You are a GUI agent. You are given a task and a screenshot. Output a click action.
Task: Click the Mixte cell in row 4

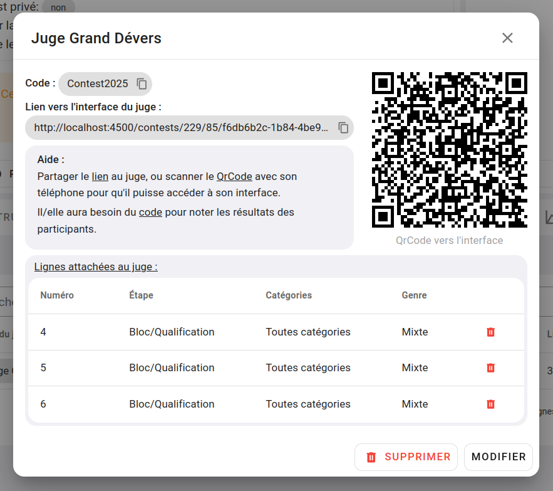click(415, 332)
